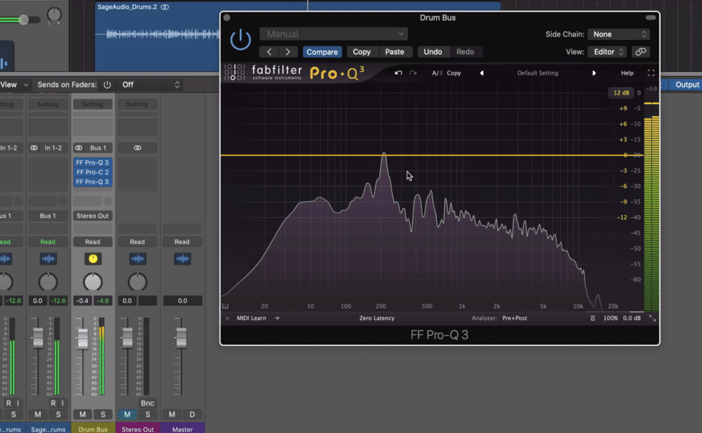Click the FabFilter undo arrow icon

pos(398,73)
